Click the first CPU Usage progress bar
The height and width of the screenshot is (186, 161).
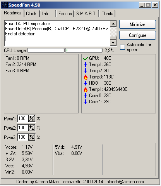coord(46,50)
